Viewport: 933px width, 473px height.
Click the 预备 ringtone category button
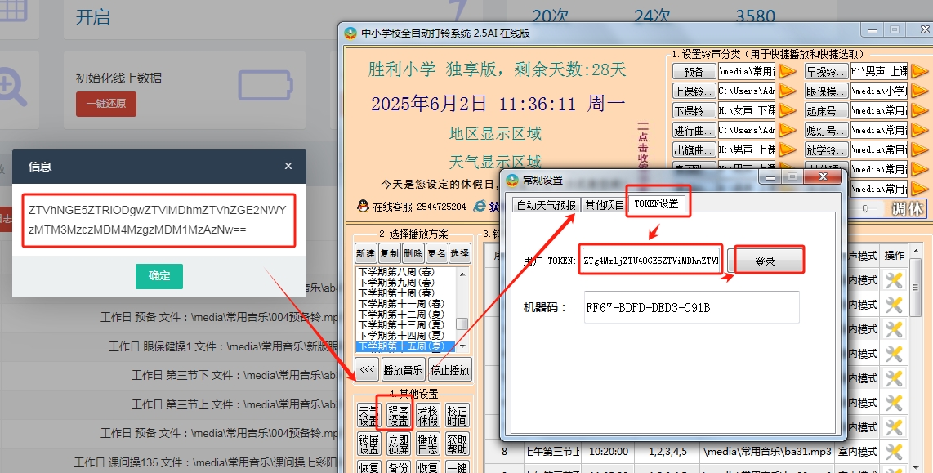pyautogui.click(x=694, y=71)
